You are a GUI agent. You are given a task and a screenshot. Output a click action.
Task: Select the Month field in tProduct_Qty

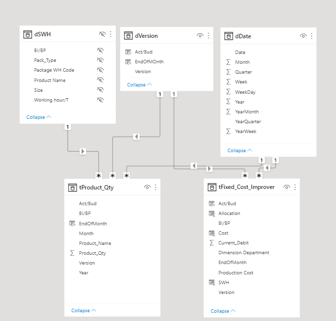[x=86, y=234]
